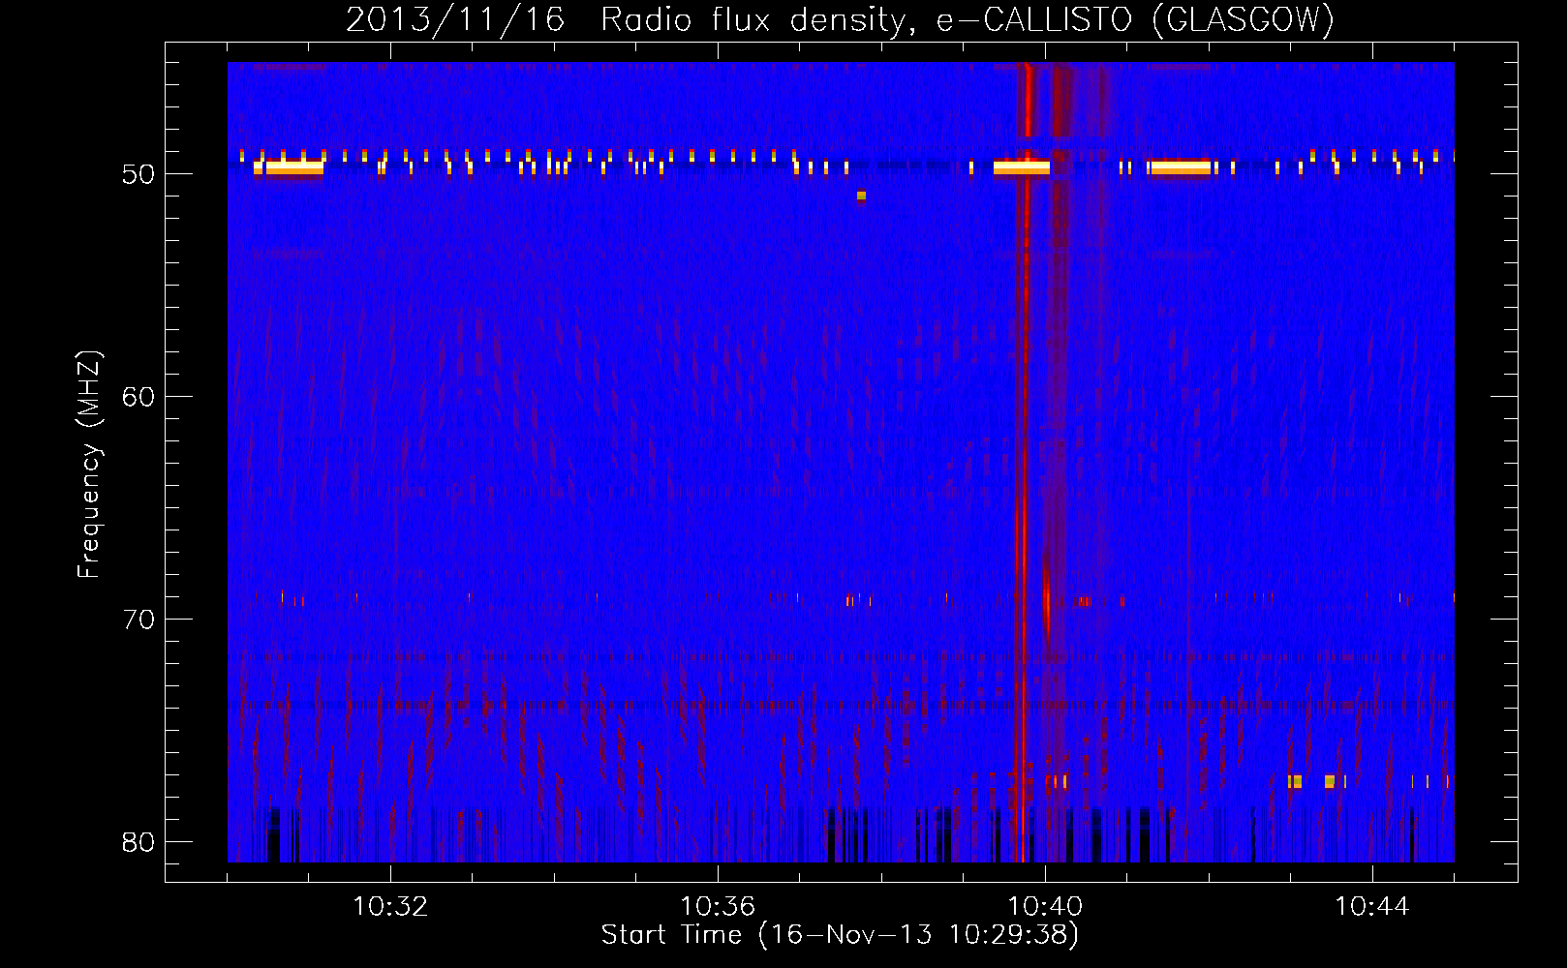Click the 50 MHz frequency tick label
Image resolution: width=1567 pixels, height=968 pixels.
138,174
